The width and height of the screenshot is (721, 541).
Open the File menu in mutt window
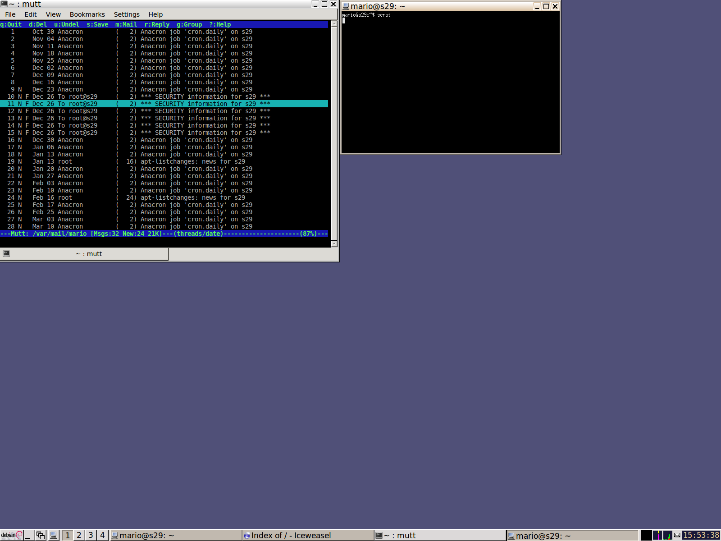tap(10, 14)
